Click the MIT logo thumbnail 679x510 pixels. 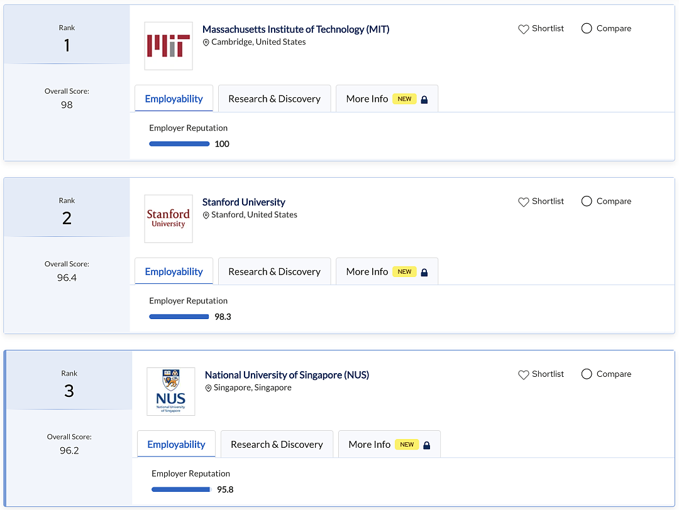(x=168, y=46)
